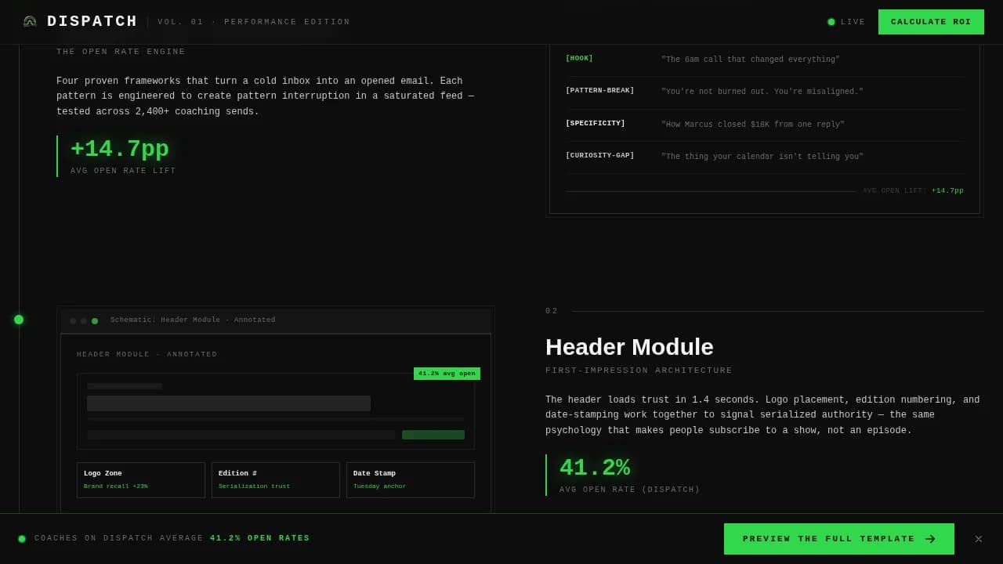Click the green dot in the bottom banner

22,539
